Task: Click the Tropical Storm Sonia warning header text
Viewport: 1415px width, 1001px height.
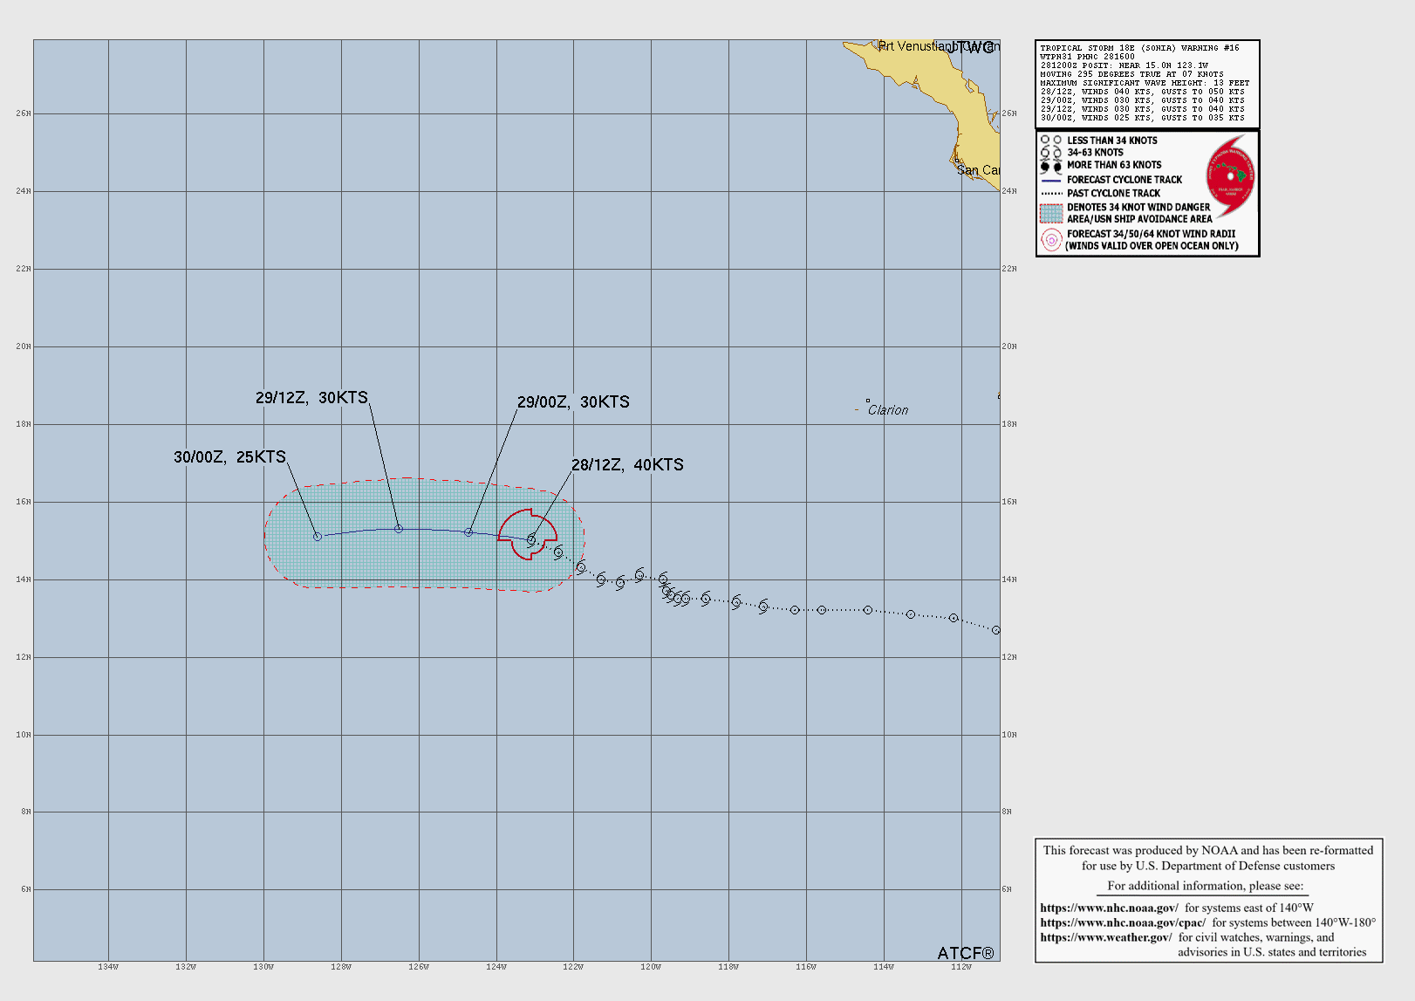Action: click(1139, 48)
